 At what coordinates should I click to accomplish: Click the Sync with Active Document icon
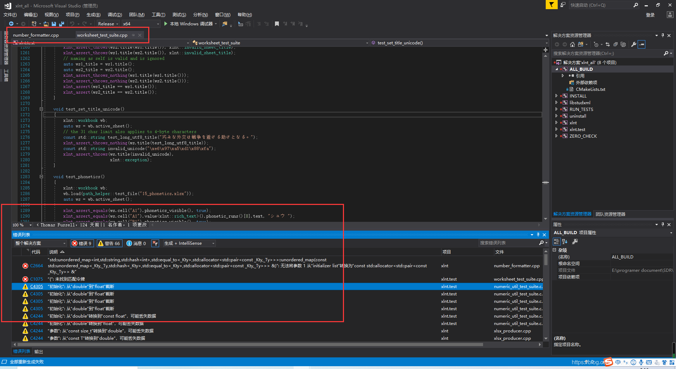click(x=608, y=44)
